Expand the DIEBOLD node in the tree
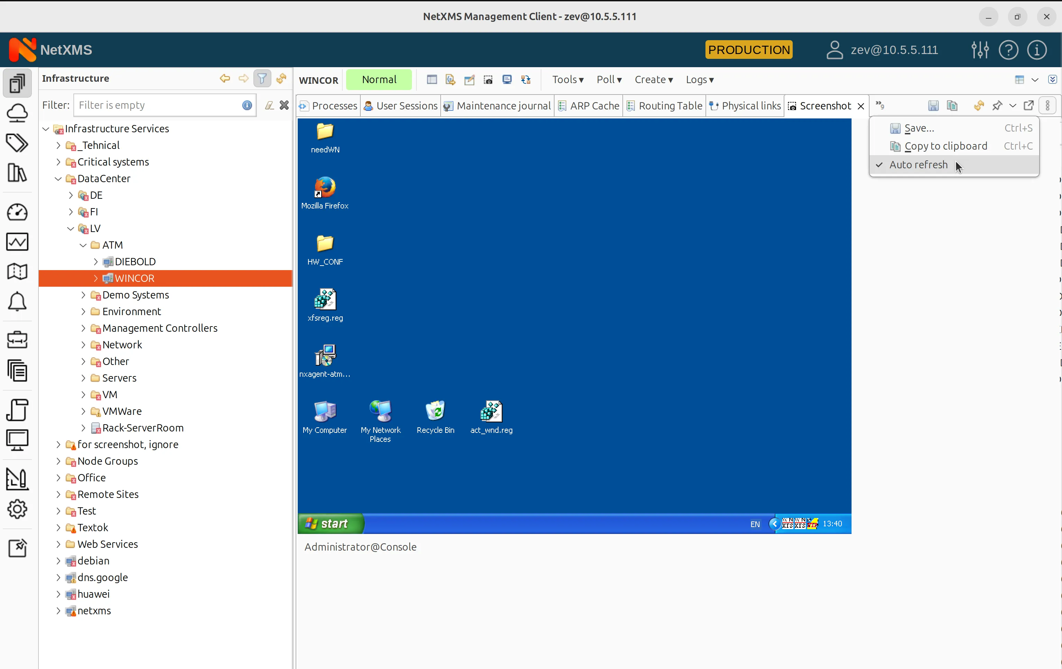Image resolution: width=1062 pixels, height=669 pixels. (x=97, y=261)
